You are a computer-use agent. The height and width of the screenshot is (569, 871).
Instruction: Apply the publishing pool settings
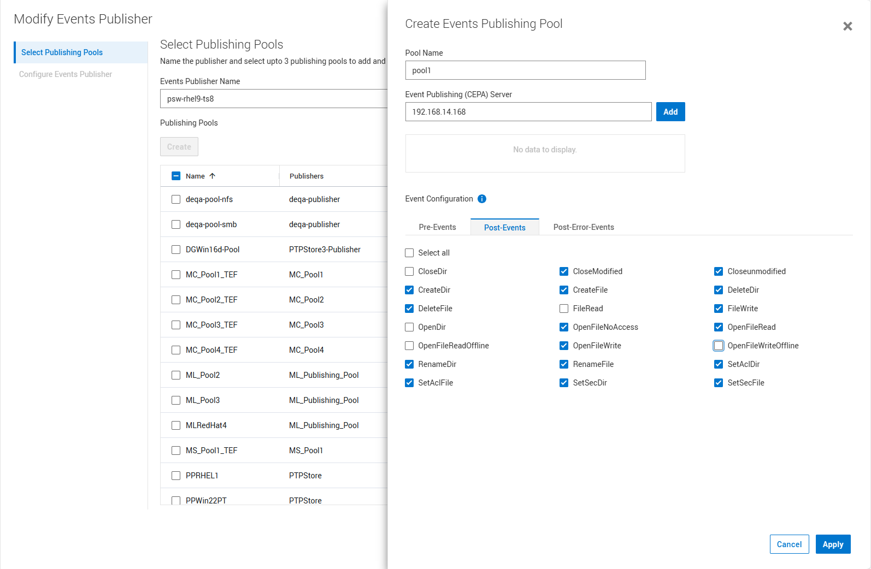(833, 544)
